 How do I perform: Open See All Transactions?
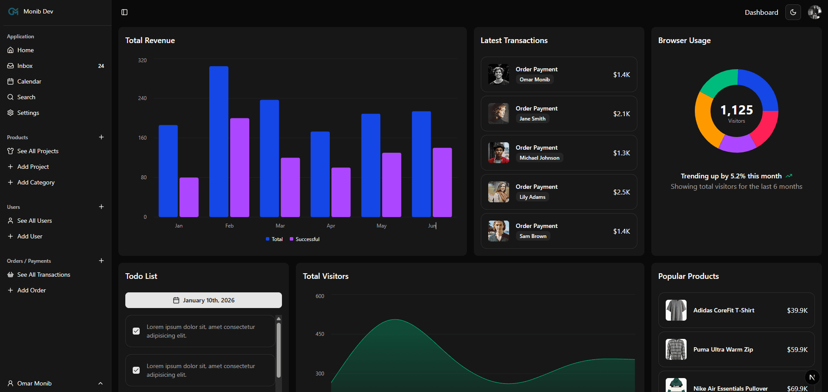point(56,275)
